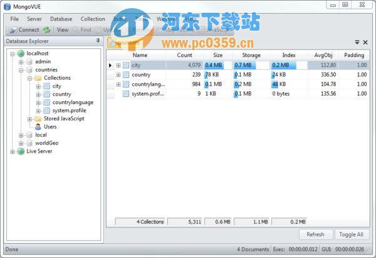Click the city collection icon in the grid
Image resolution: width=376 pixels, height=258 pixels.
click(126, 65)
